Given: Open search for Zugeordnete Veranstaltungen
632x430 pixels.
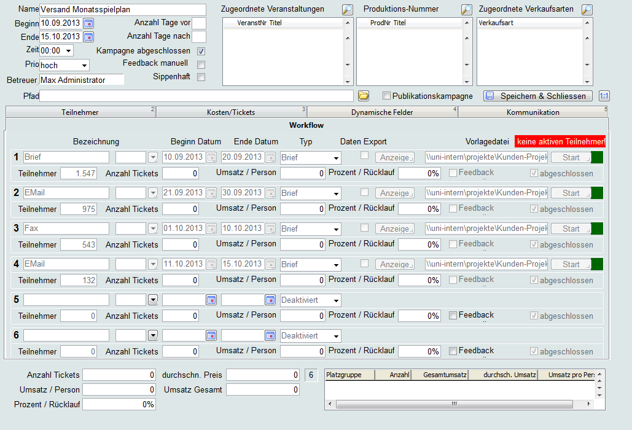Looking at the screenshot, I should [347, 10].
